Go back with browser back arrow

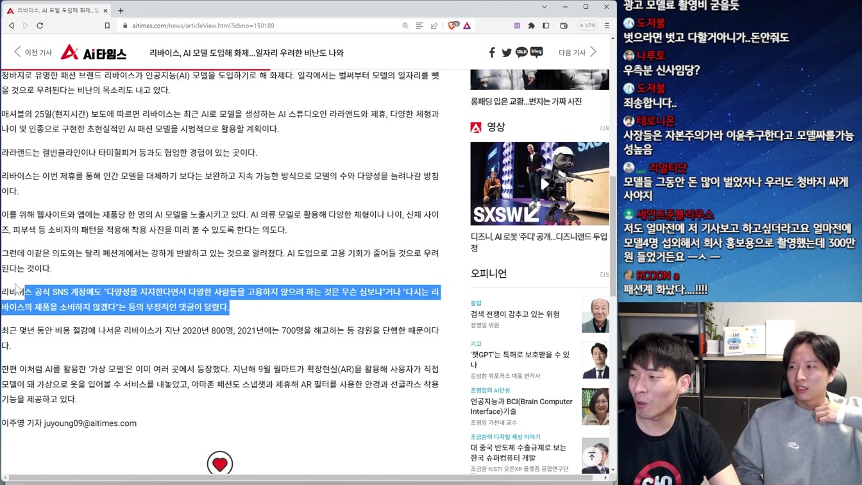(x=12, y=26)
